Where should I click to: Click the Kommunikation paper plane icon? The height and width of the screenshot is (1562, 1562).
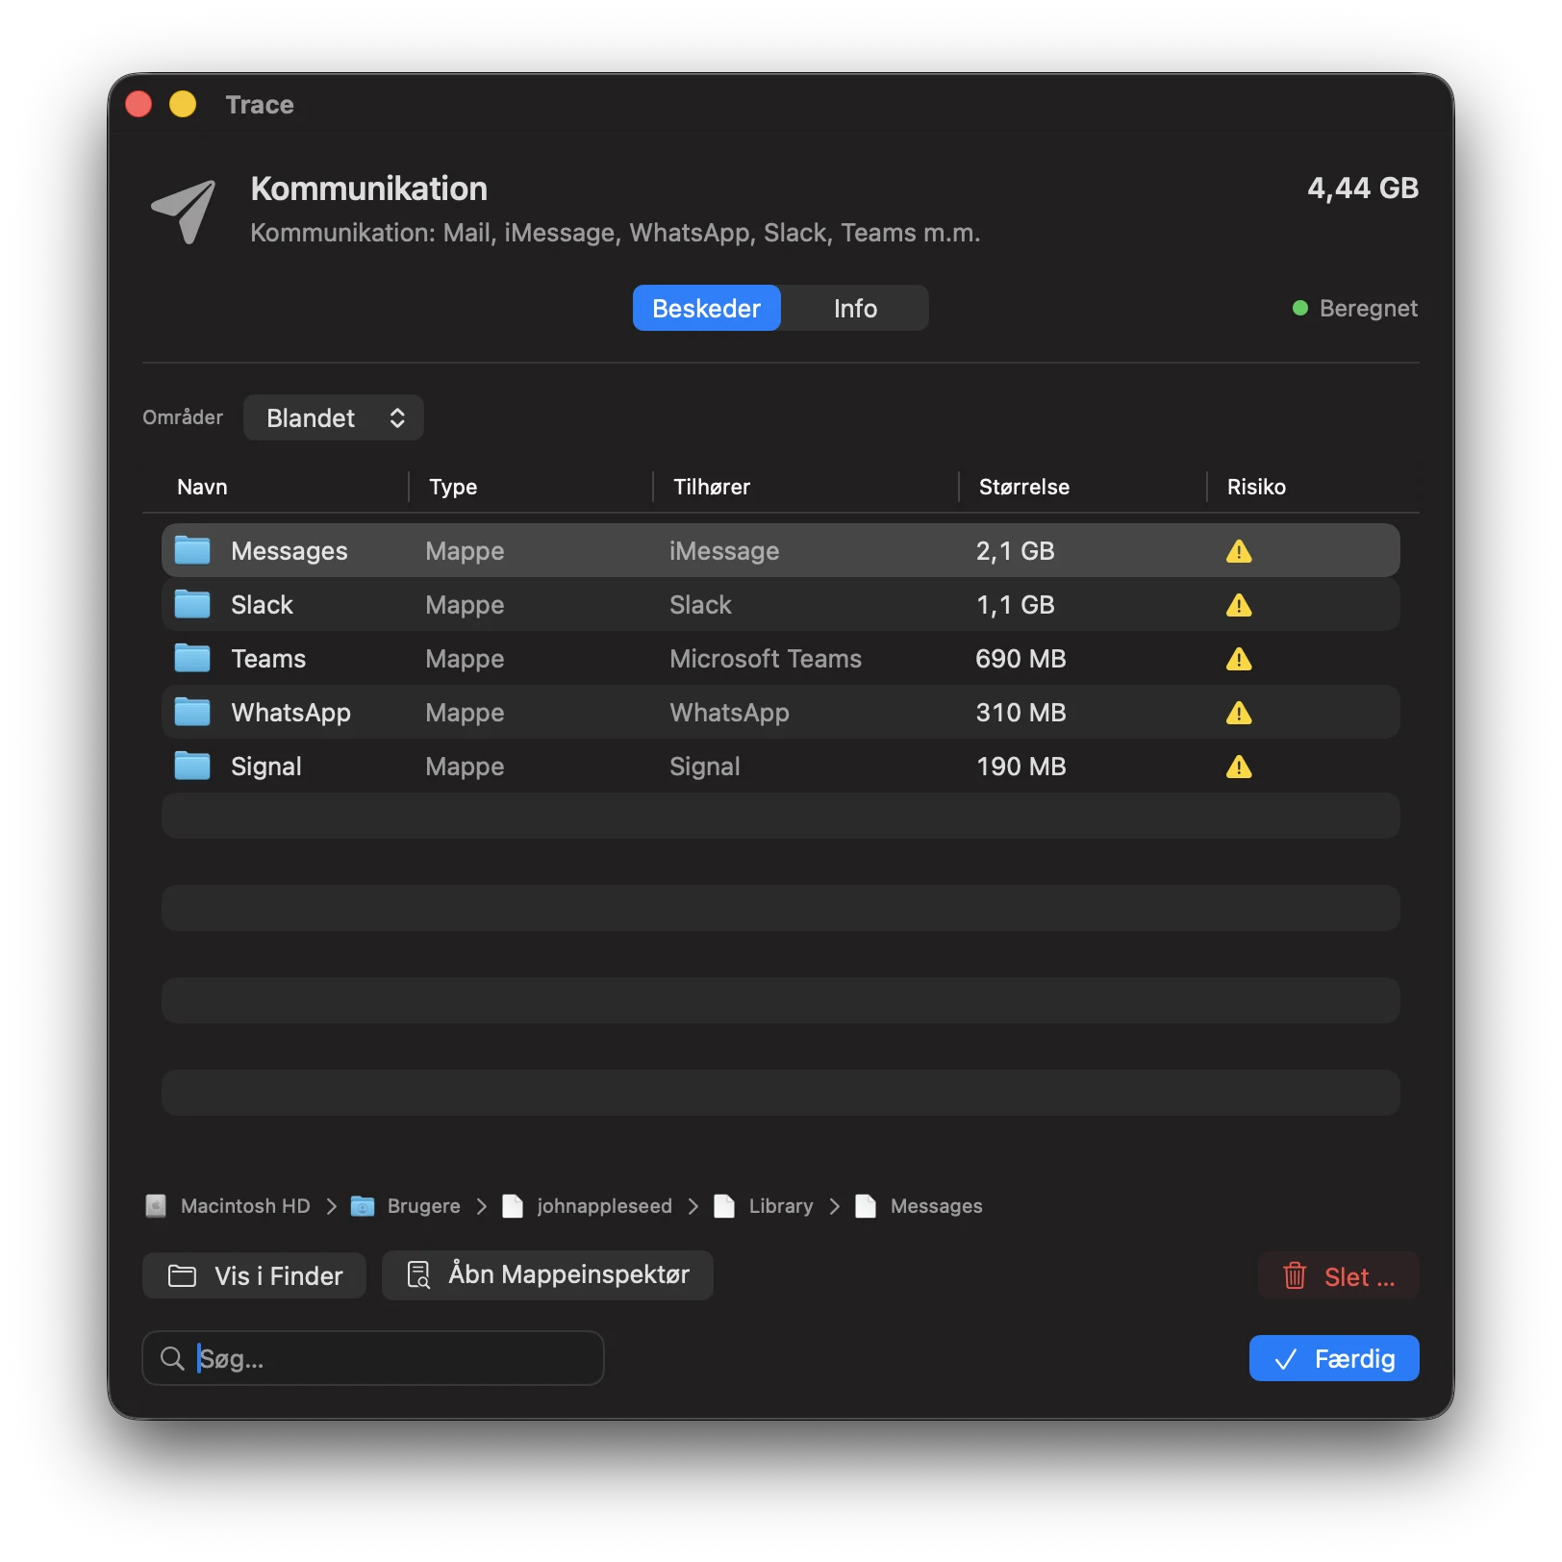click(184, 211)
